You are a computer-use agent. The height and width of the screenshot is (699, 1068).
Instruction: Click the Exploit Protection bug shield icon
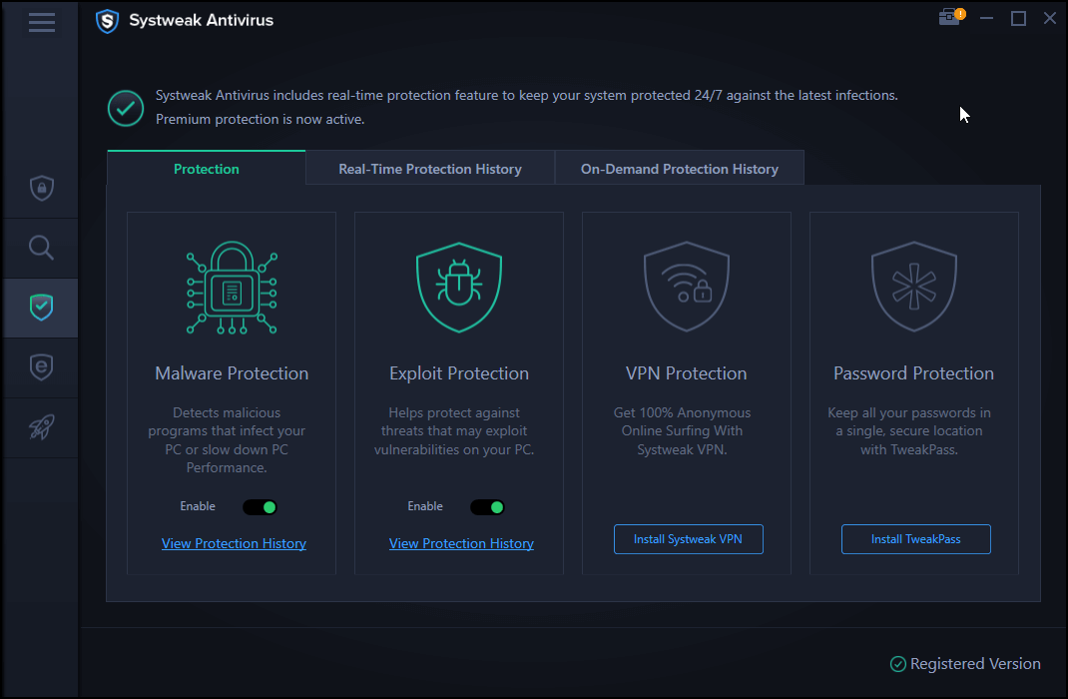coord(459,287)
